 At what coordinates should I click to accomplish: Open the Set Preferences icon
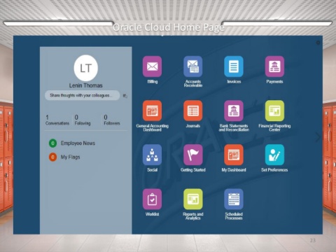pyautogui.click(x=274, y=155)
